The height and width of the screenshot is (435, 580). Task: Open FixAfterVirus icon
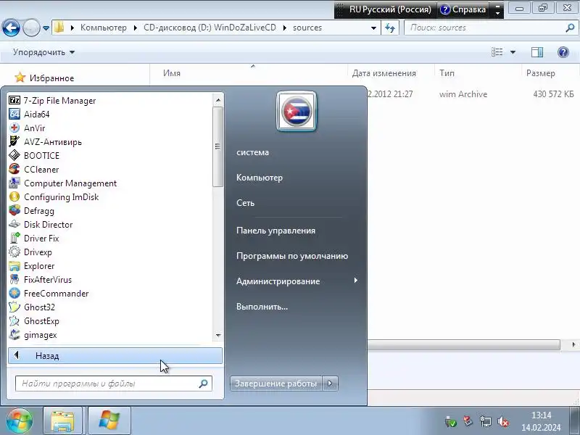(x=14, y=280)
